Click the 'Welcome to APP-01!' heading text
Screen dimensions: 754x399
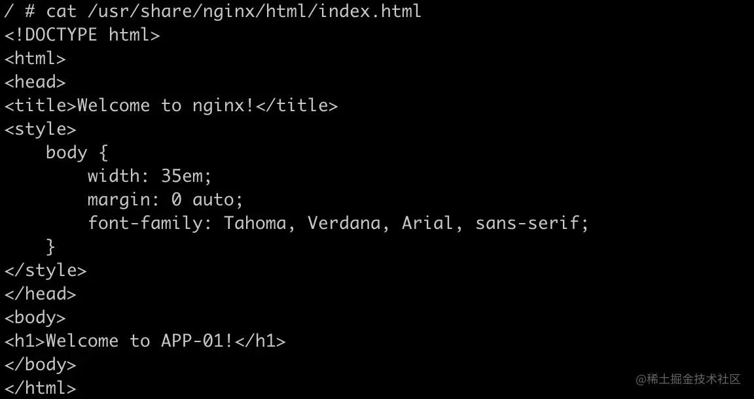tap(140, 341)
